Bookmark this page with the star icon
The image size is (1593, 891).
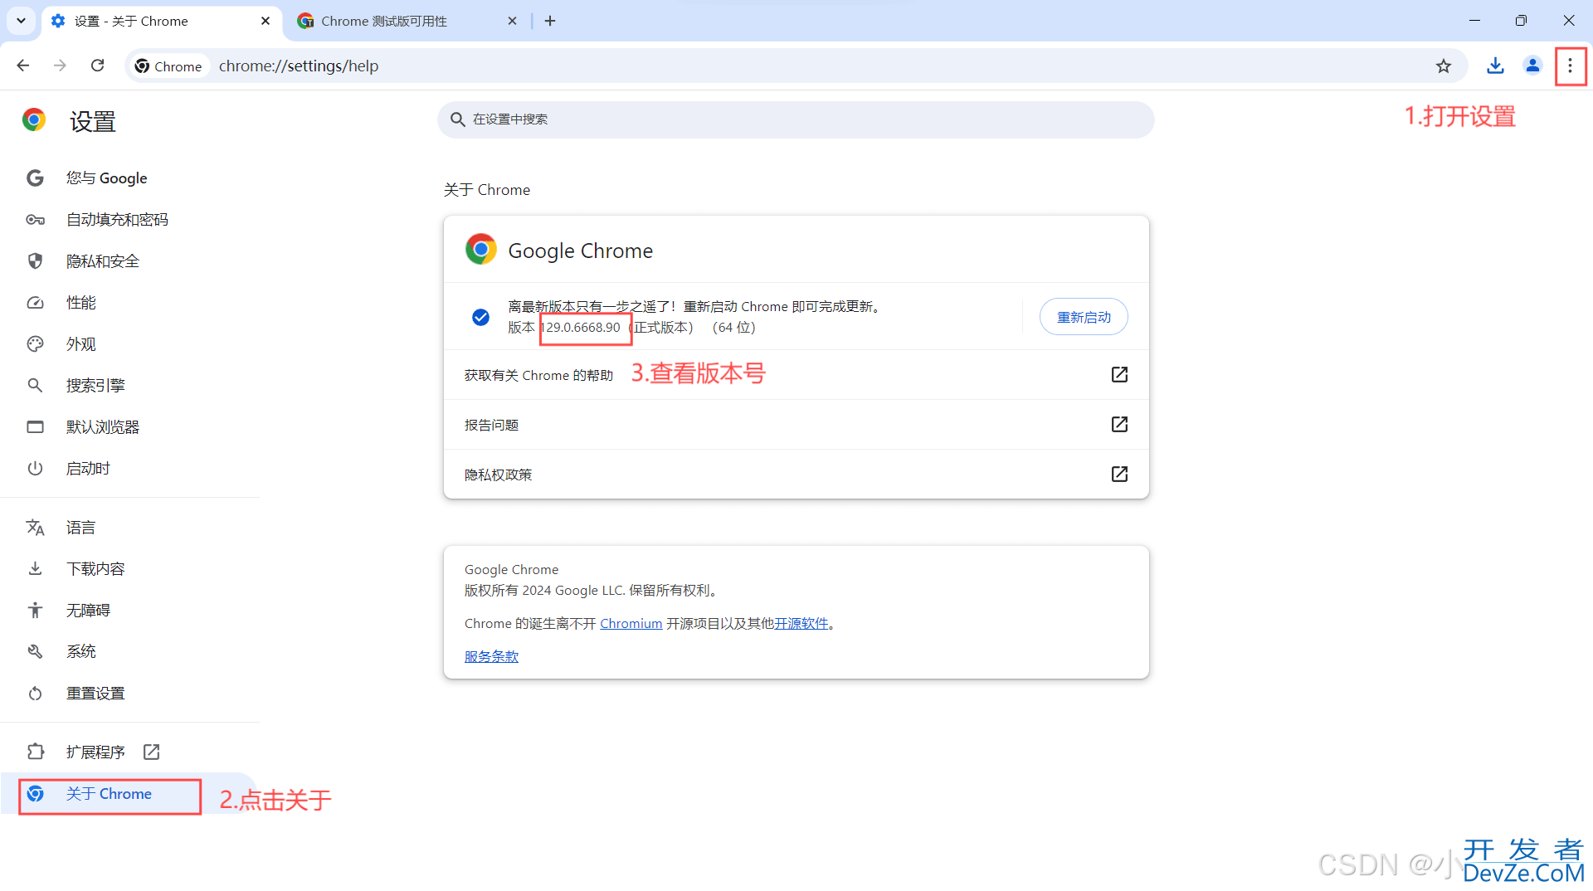[1444, 66]
